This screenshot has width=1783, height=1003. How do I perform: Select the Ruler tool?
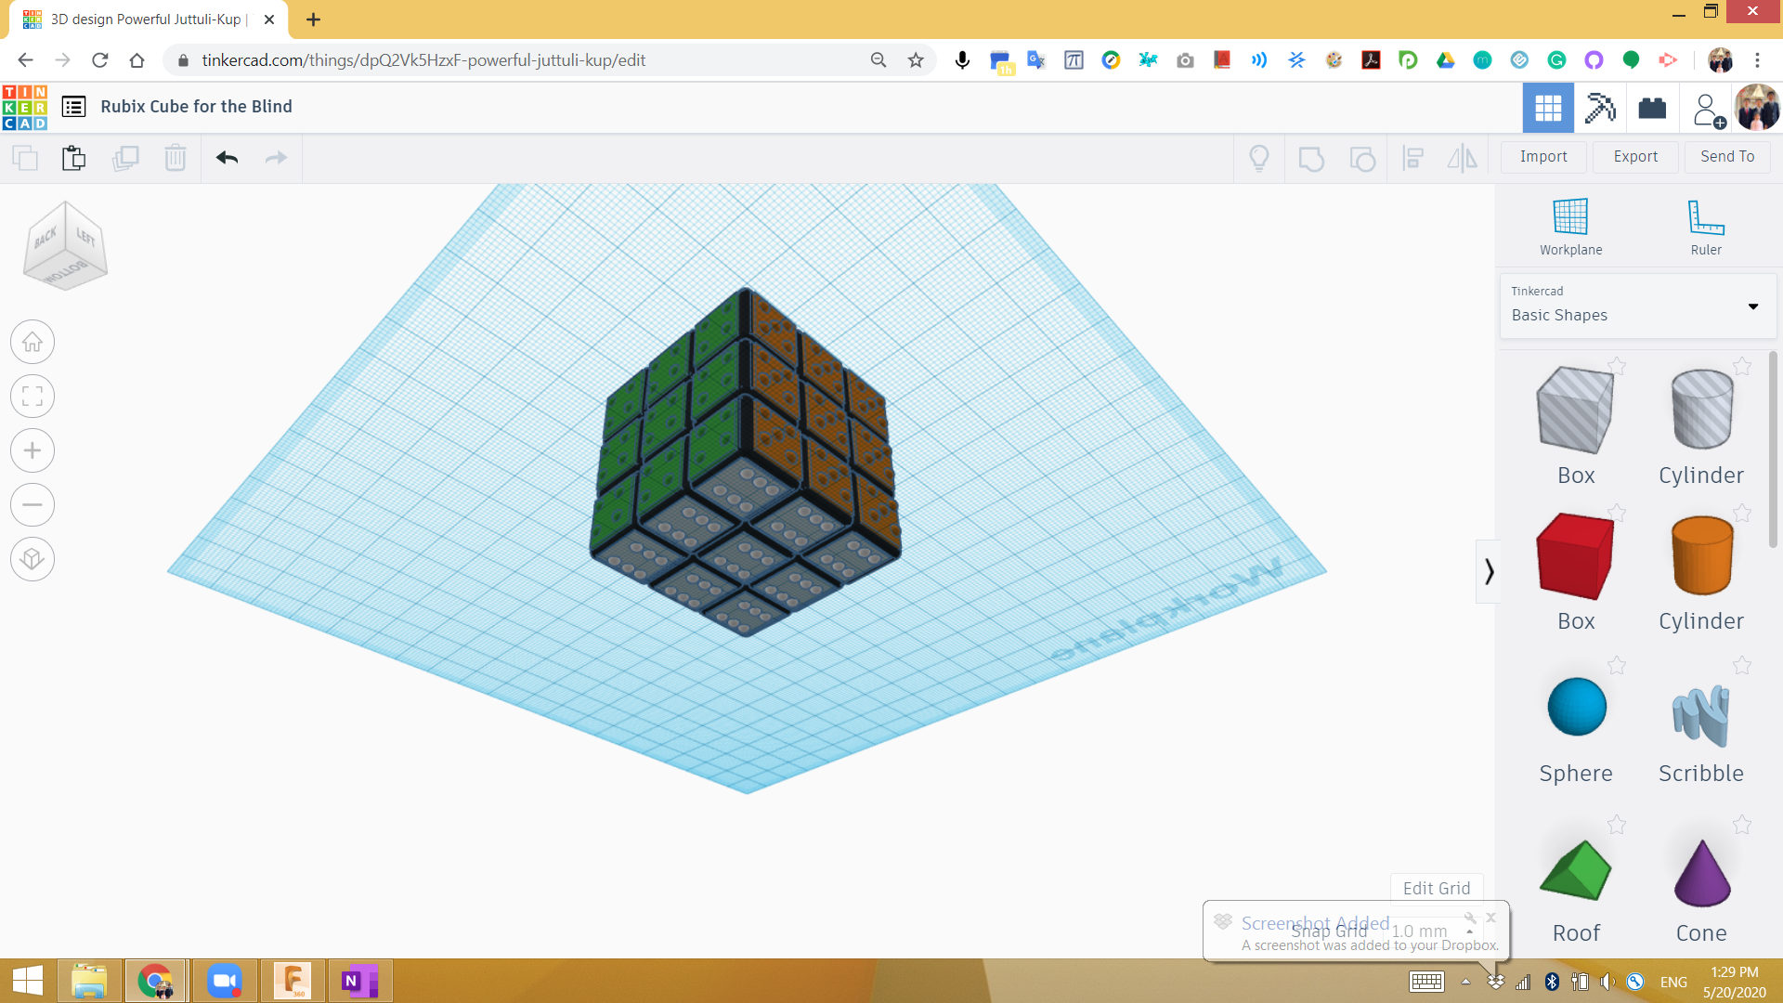point(1706,227)
